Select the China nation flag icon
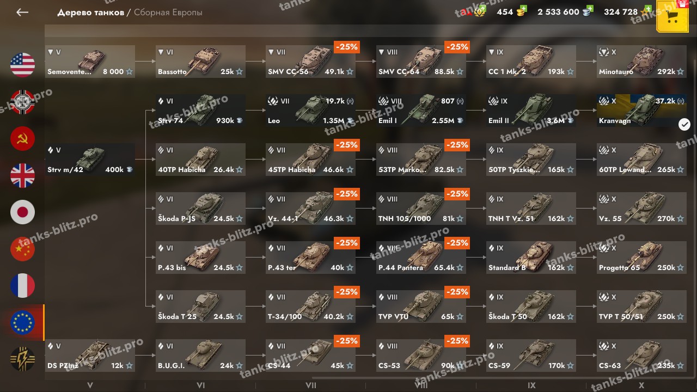Image resolution: width=697 pixels, height=392 pixels. click(x=22, y=249)
